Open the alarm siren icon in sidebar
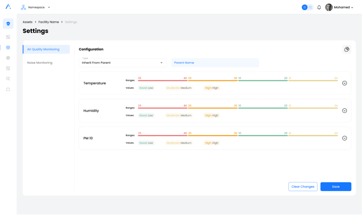The width and height of the screenshot is (364, 216). click(x=8, y=89)
